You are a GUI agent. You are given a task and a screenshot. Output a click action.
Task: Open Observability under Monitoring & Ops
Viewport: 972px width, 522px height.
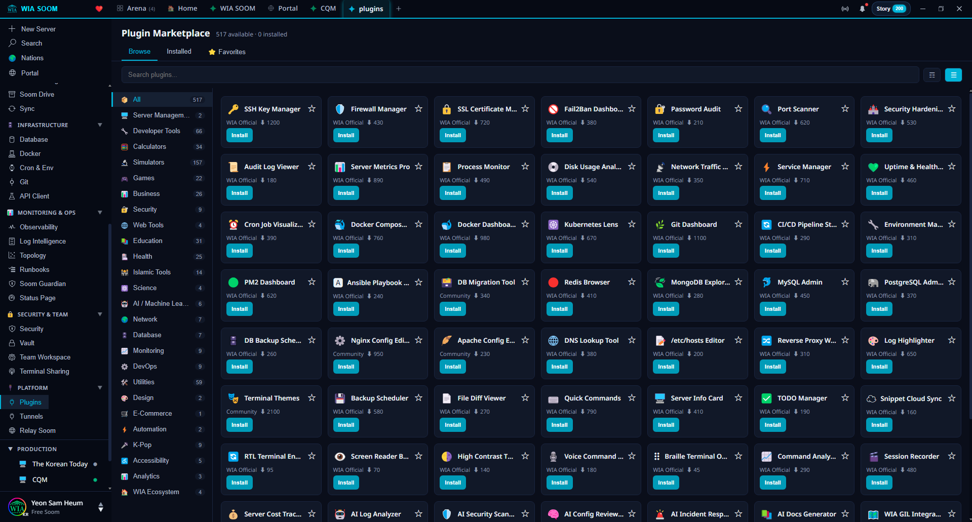click(x=38, y=227)
